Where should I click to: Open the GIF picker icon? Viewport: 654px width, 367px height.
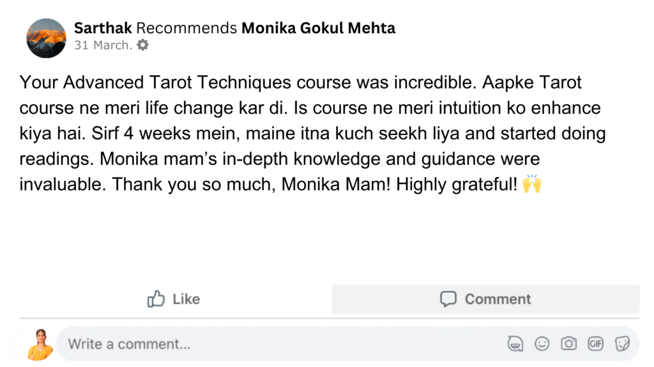coord(595,344)
